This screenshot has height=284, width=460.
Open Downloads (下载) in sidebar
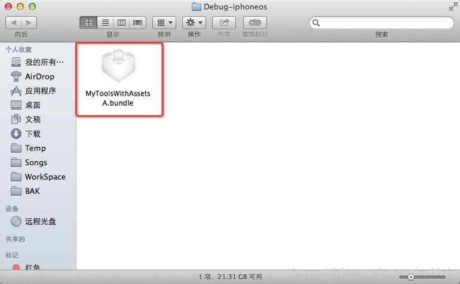tap(26, 134)
